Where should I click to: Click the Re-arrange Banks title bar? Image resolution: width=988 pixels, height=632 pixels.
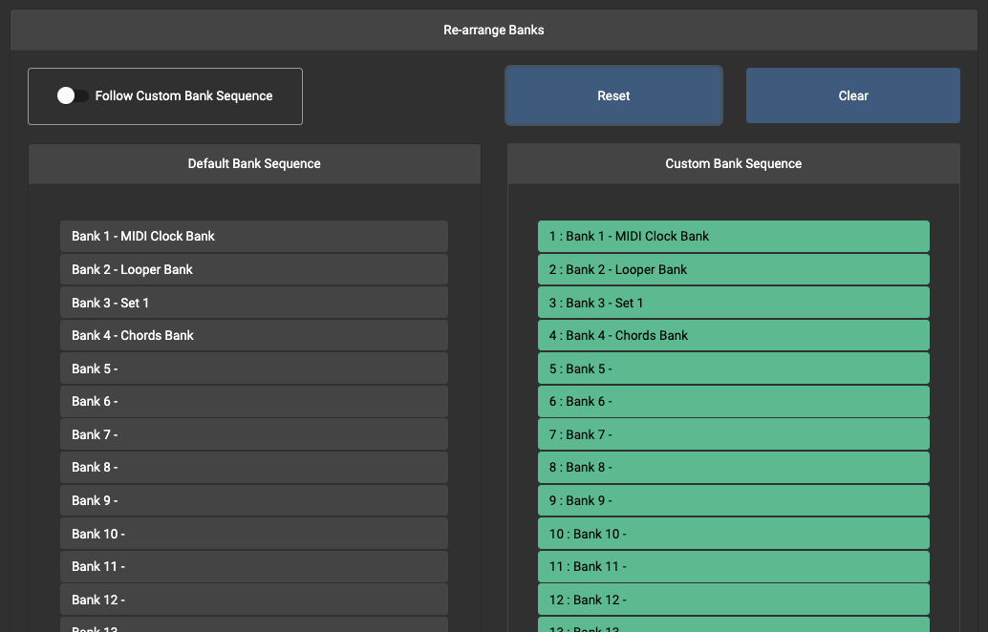tap(493, 31)
